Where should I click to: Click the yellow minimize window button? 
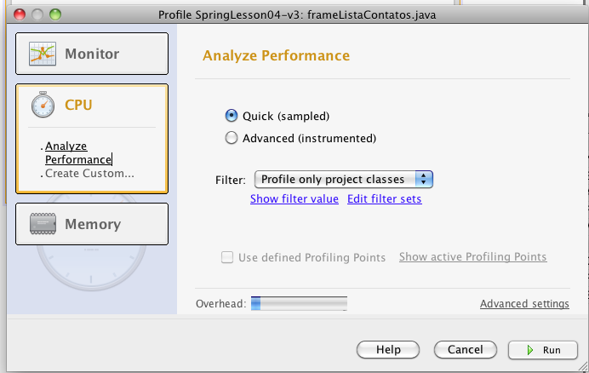coord(37,14)
